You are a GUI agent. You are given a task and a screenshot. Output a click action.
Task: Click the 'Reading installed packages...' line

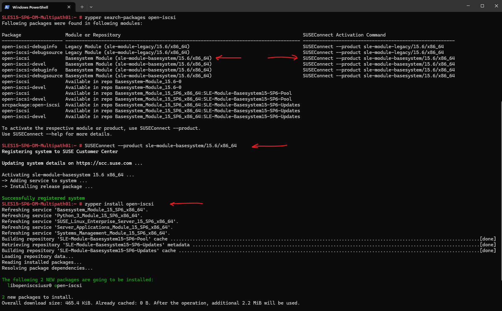(42, 262)
